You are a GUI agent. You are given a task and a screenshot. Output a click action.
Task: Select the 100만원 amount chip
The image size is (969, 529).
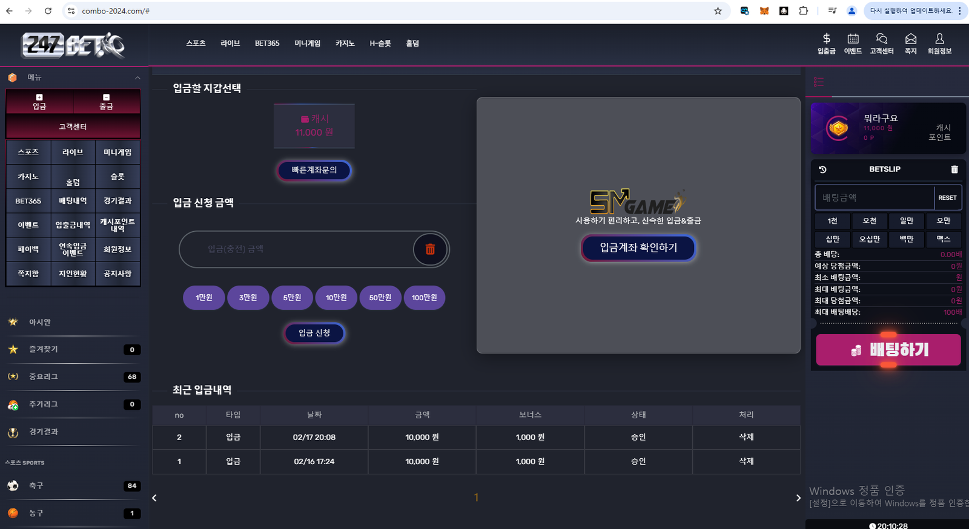(424, 298)
